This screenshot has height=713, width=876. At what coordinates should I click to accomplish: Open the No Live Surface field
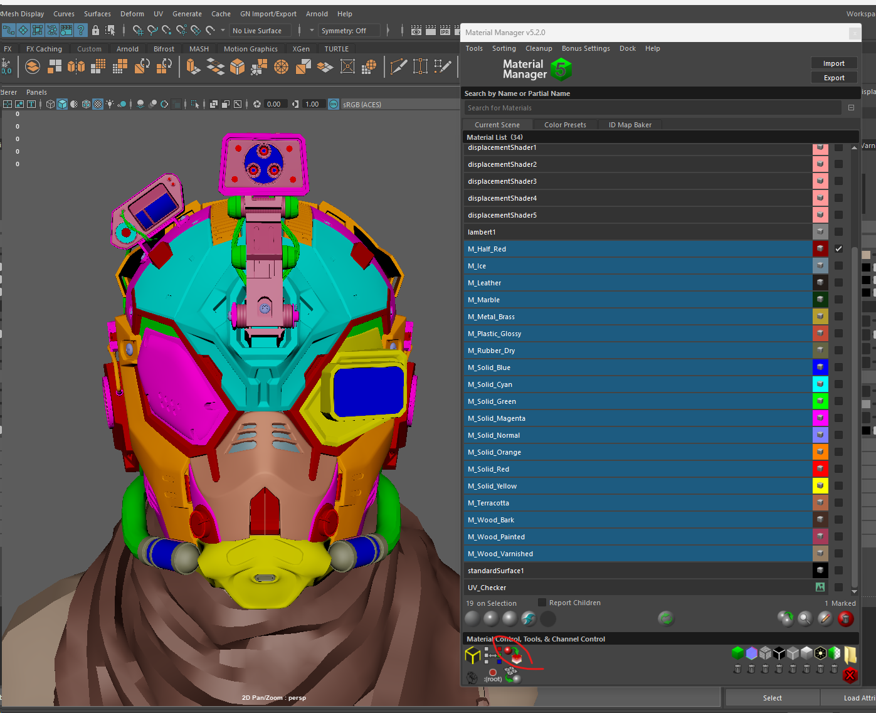pos(261,31)
